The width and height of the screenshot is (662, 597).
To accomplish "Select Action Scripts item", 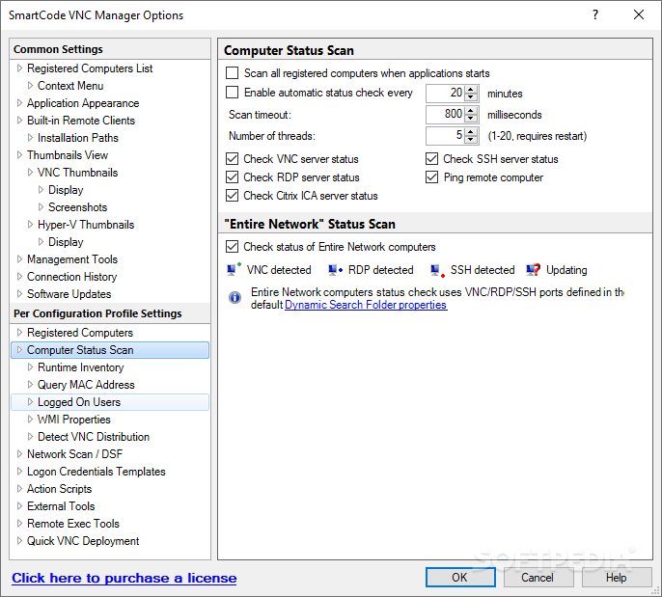I will click(60, 489).
